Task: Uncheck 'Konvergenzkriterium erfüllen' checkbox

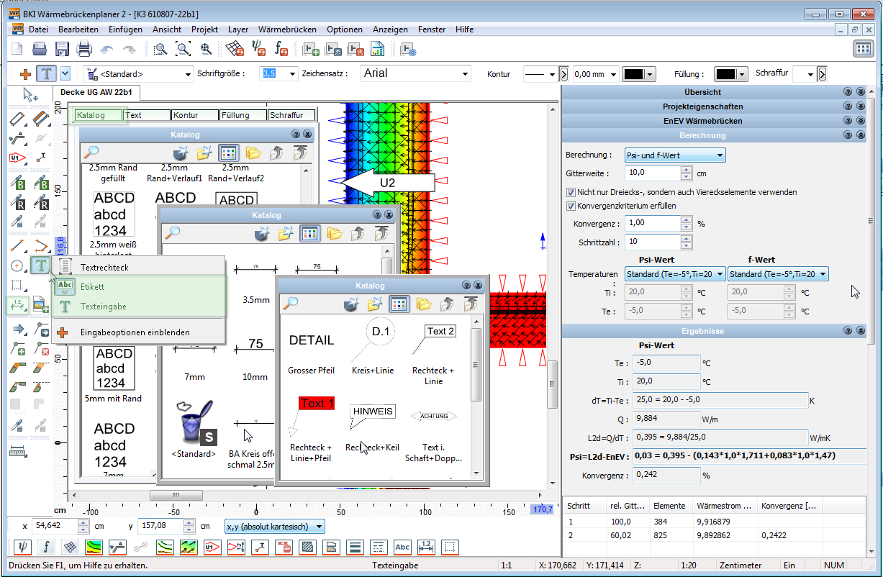Action: (571, 206)
